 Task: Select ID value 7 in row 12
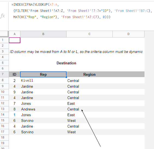tap(15, 103)
